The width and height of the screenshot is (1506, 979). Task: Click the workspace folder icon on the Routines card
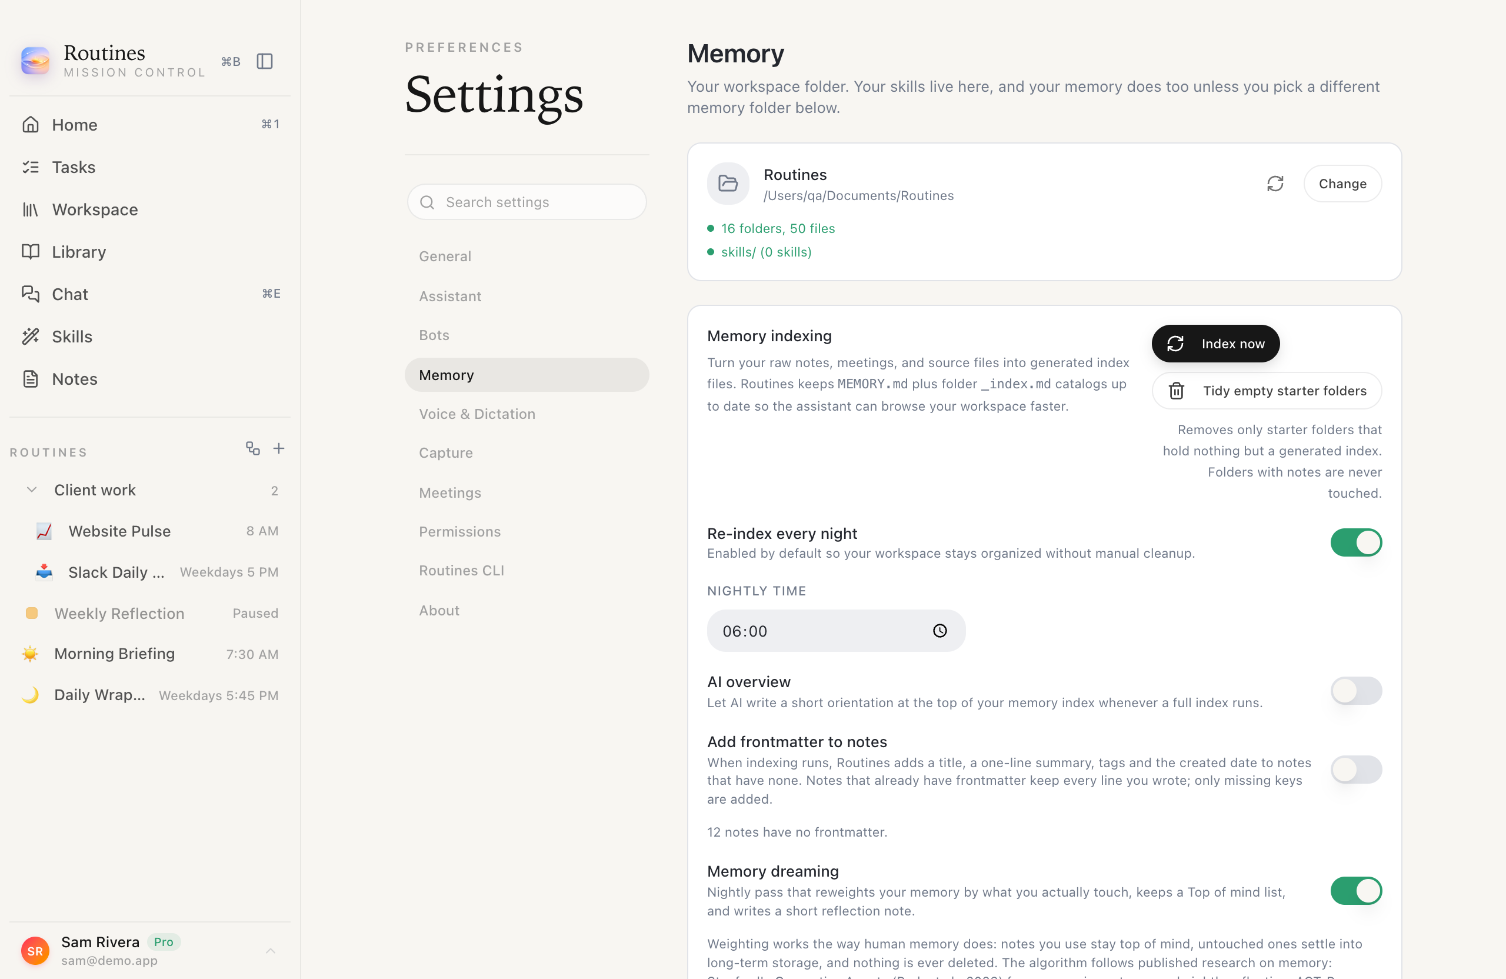pyautogui.click(x=728, y=184)
